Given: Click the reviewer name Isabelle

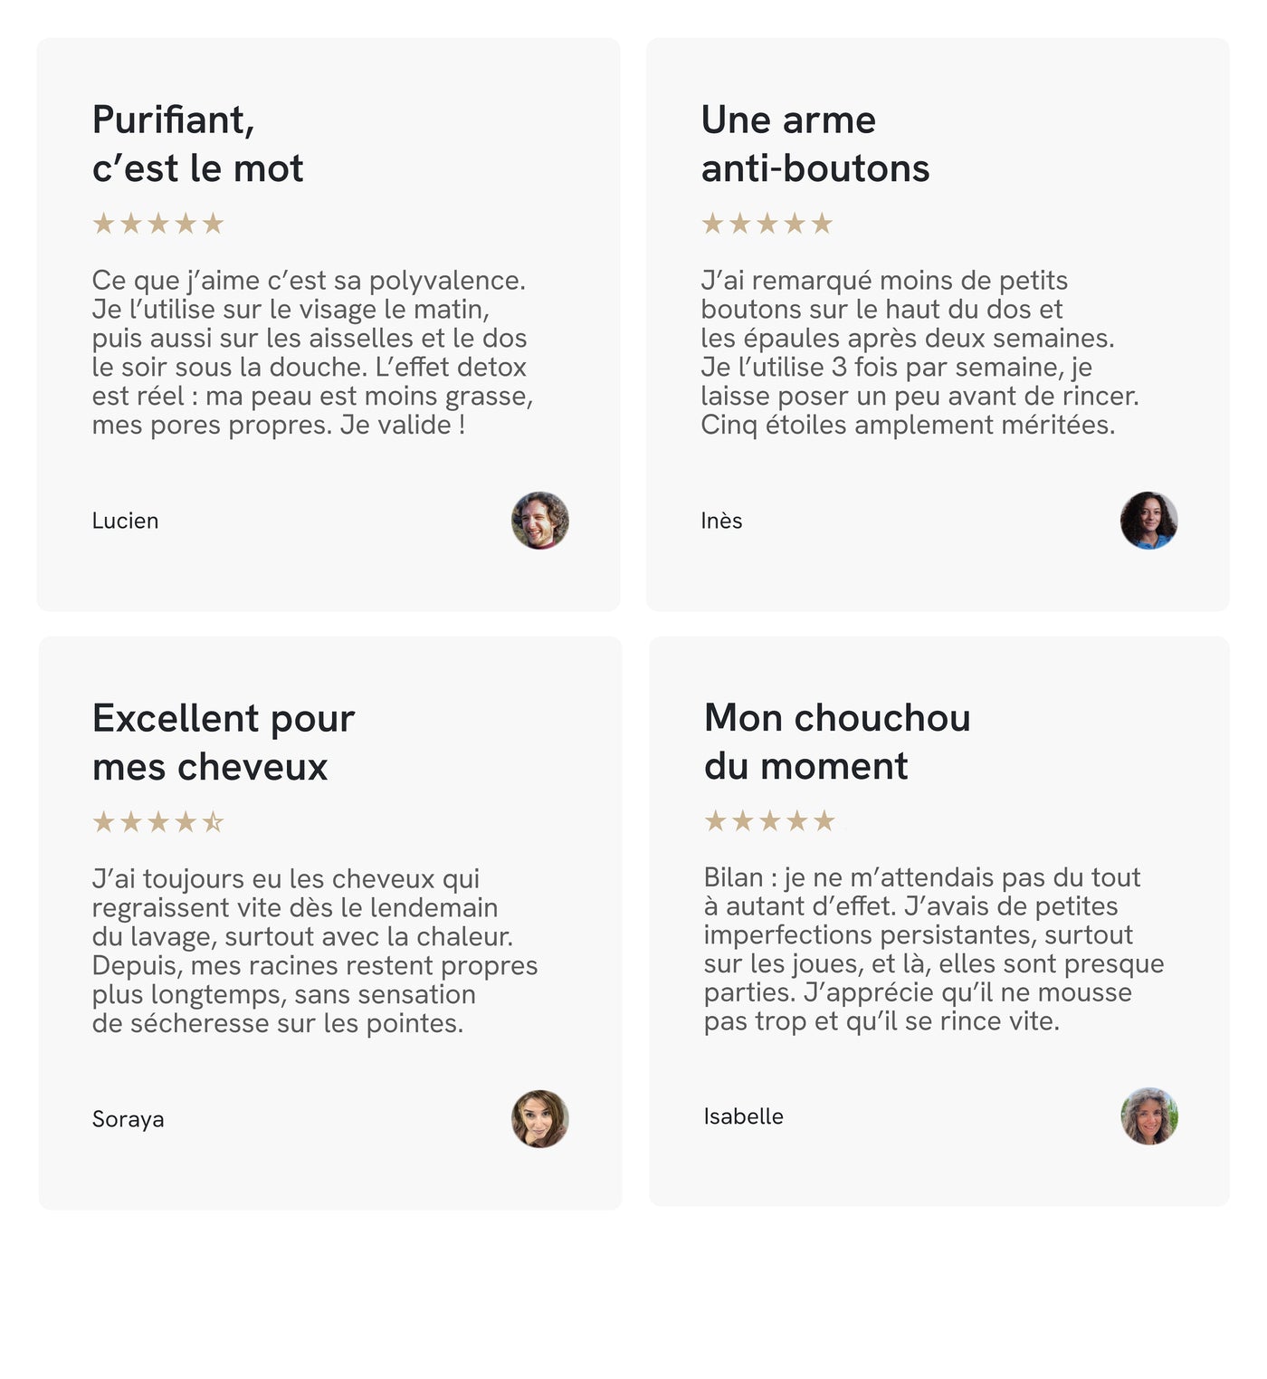Looking at the screenshot, I should pos(744,1116).
